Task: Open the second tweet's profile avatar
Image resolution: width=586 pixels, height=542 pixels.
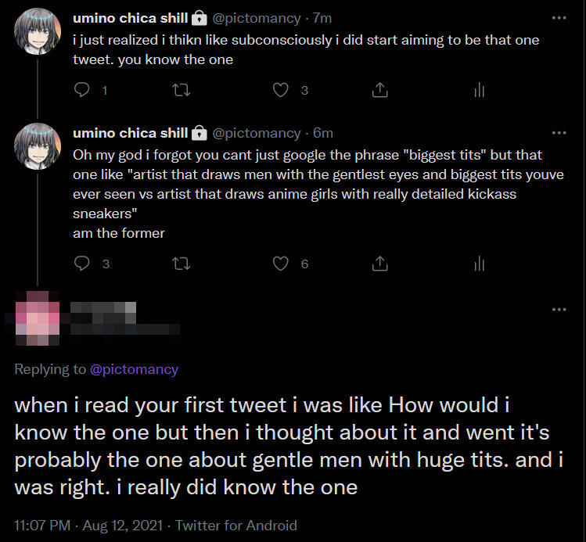Action: 38,147
